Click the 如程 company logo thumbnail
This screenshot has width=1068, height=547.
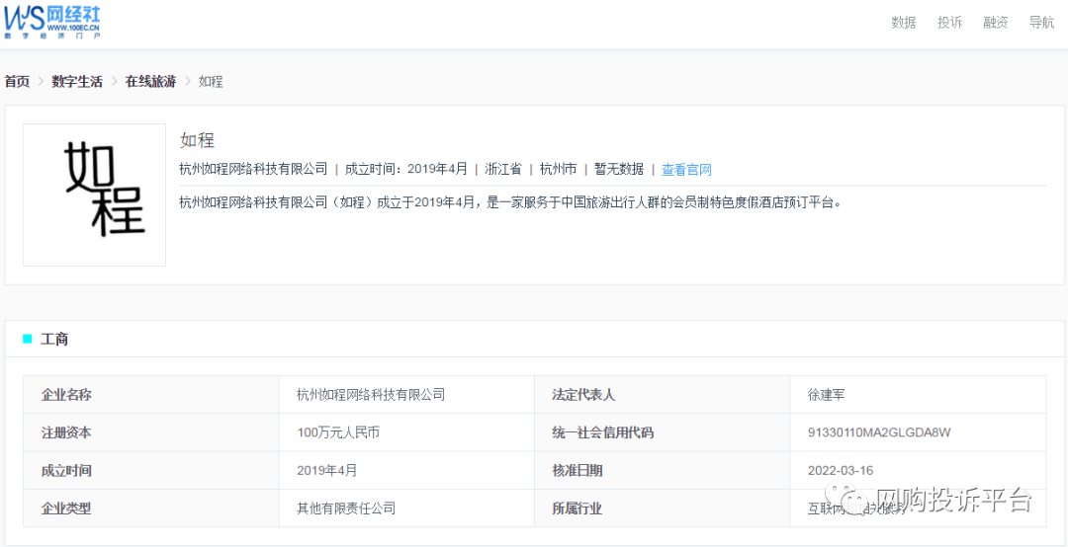[x=95, y=195]
